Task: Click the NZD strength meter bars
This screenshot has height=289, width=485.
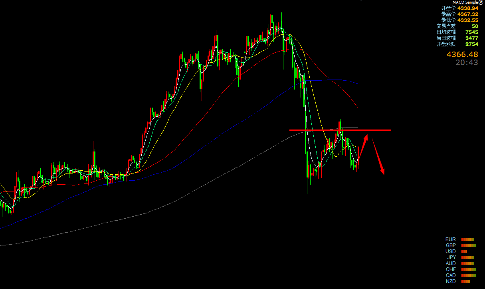Action: 466,281
